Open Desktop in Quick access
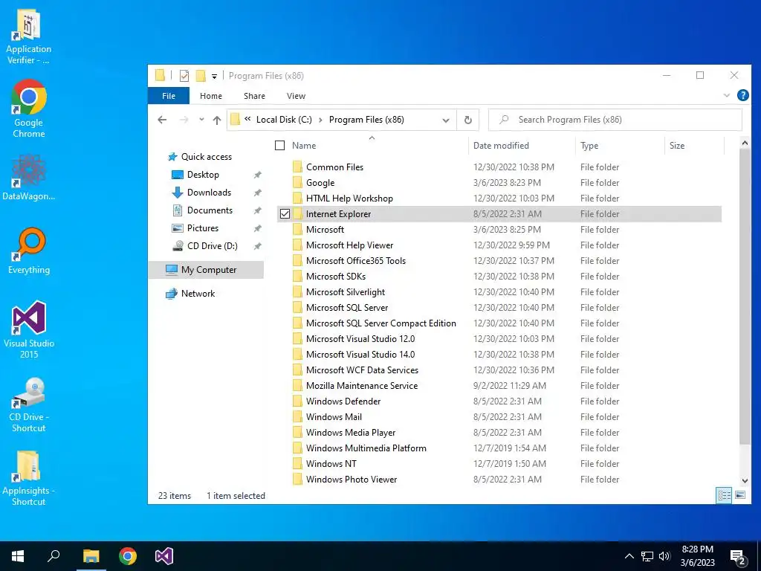This screenshot has width=761, height=571. [x=195, y=174]
